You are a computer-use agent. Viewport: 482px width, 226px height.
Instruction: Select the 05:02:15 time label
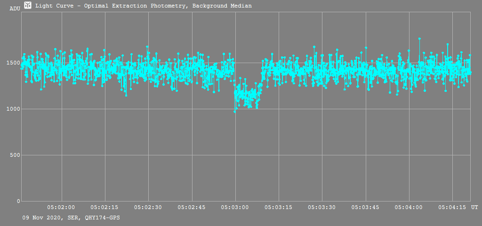click(104, 207)
